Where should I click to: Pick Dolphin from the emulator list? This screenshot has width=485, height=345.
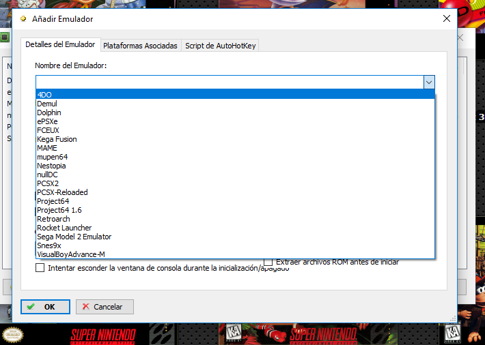pyautogui.click(x=235, y=112)
